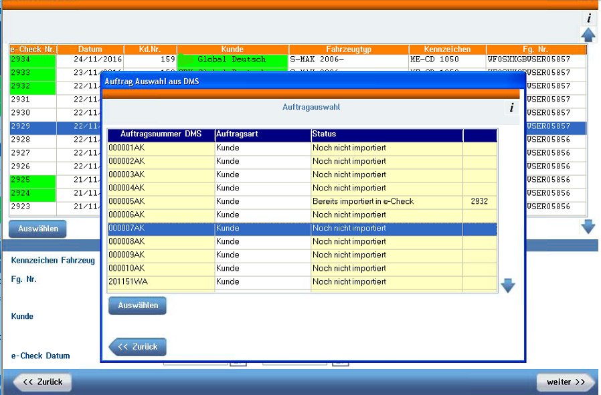The width and height of the screenshot is (601, 395).
Task: Select the green e-Check row 2925
Action: click(x=30, y=180)
